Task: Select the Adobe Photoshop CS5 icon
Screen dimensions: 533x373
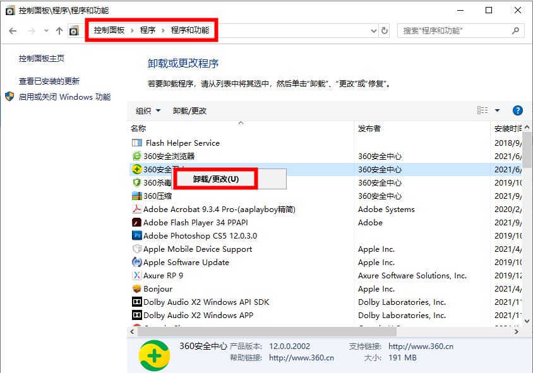Action: pos(136,235)
